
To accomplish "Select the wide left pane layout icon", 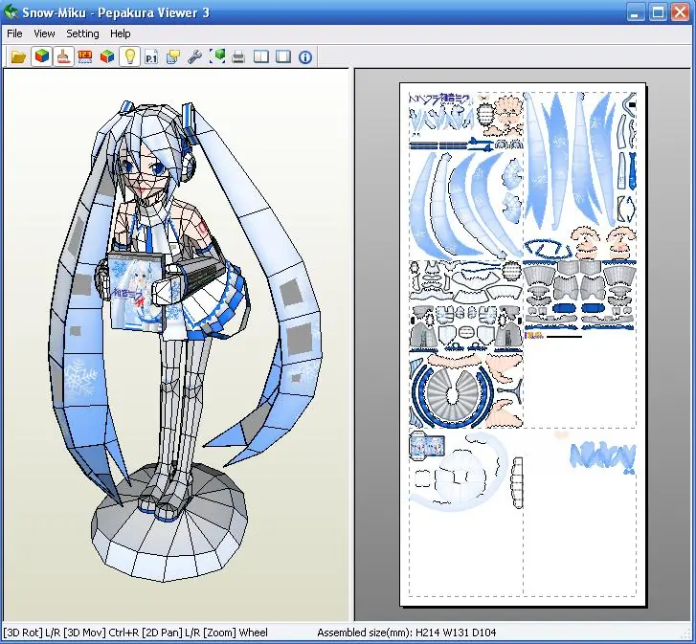I will pos(283,56).
